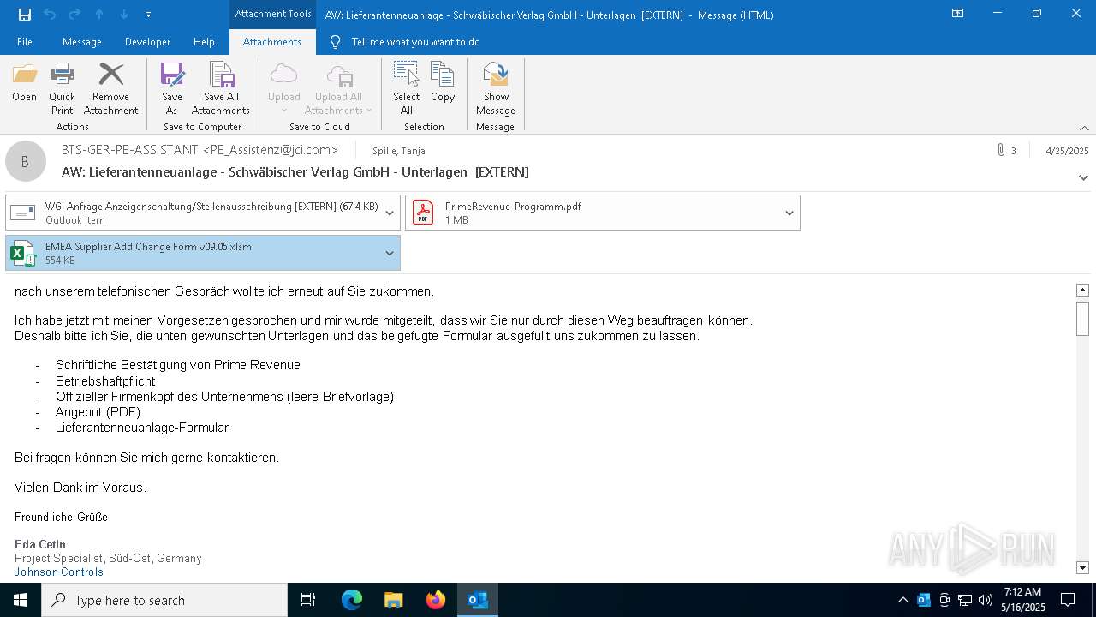Click the PDF icon of PrimeRevenue-Programm.pdf

point(423,213)
